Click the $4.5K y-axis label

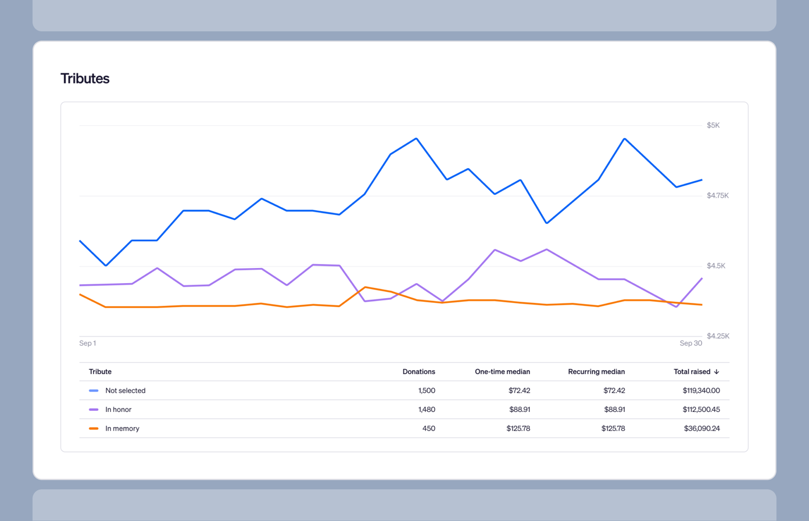[x=716, y=266]
